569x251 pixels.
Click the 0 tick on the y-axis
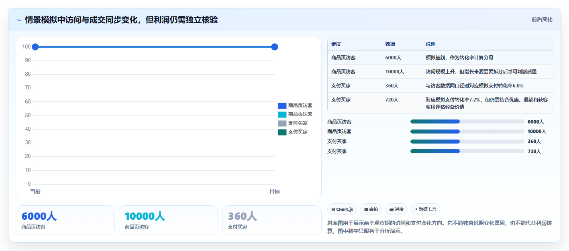[29, 184]
